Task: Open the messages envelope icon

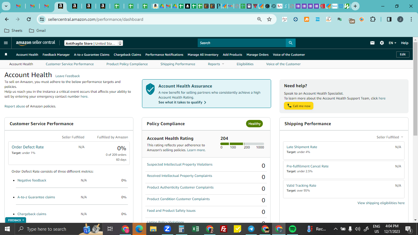Action: pos(372,43)
